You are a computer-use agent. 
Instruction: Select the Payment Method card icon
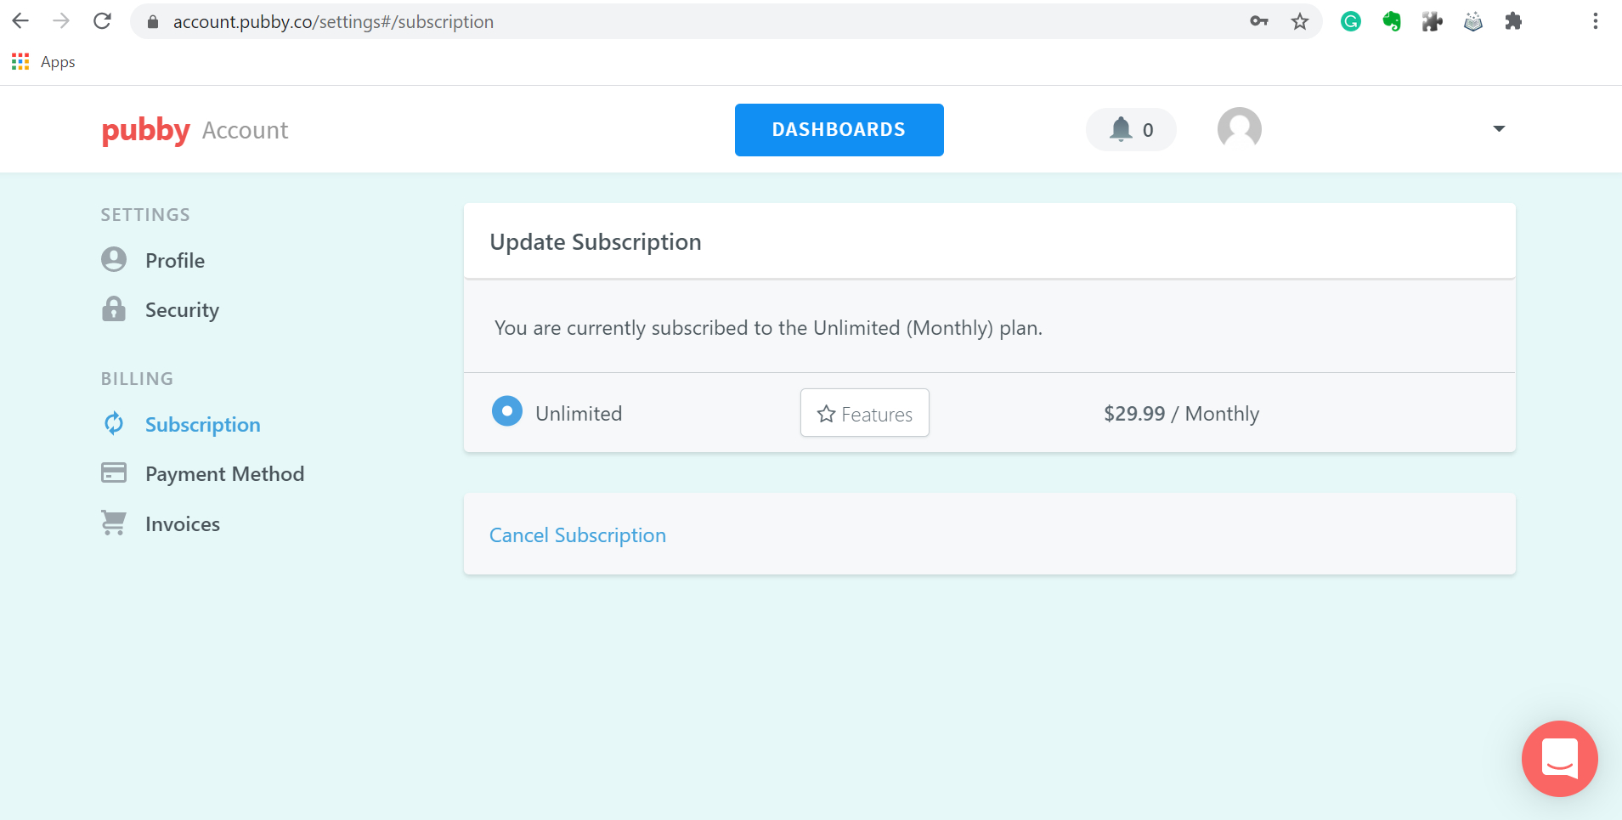114,472
